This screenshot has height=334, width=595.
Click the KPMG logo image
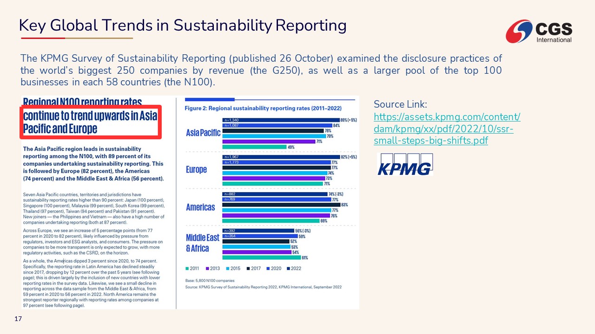point(405,164)
